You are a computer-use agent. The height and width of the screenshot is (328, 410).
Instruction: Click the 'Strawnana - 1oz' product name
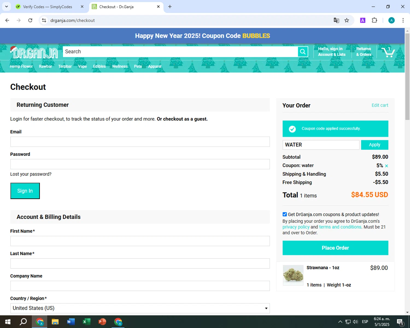coord(323,268)
